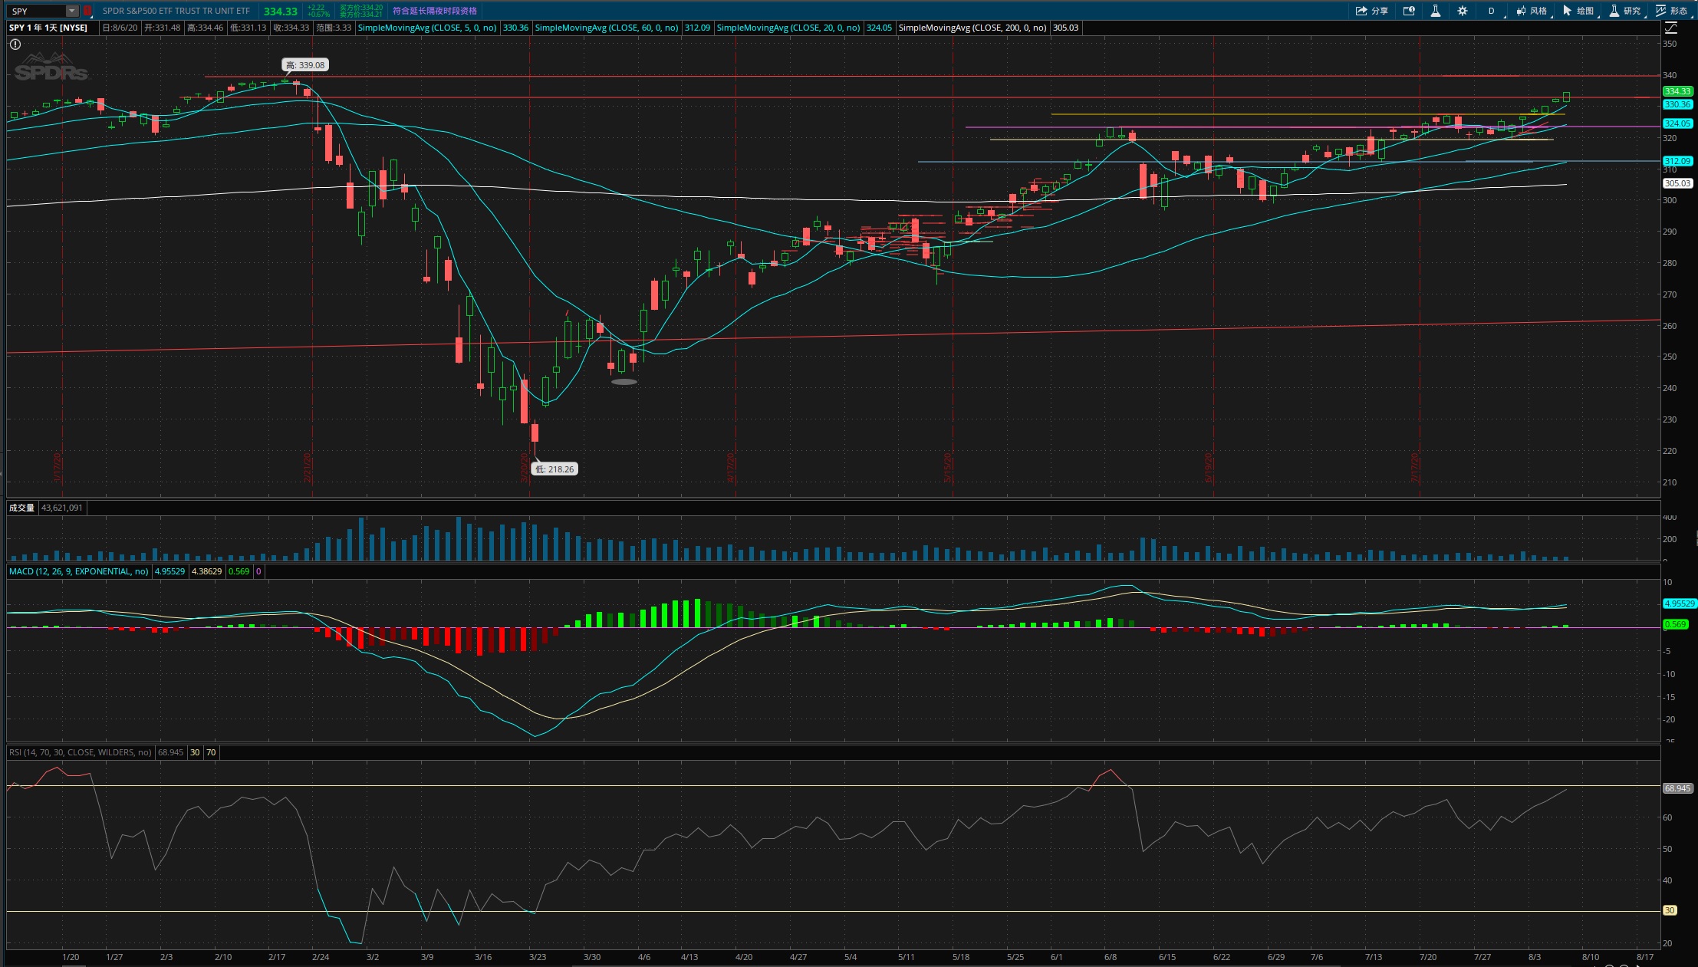Select SimpleMovingAvg (CLOSE, 60, 0, no) label

coord(607,28)
